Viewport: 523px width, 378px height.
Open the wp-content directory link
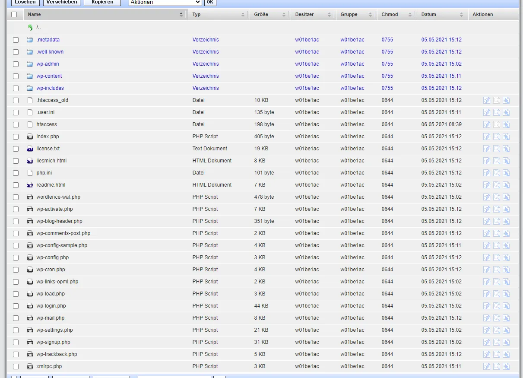49,76
